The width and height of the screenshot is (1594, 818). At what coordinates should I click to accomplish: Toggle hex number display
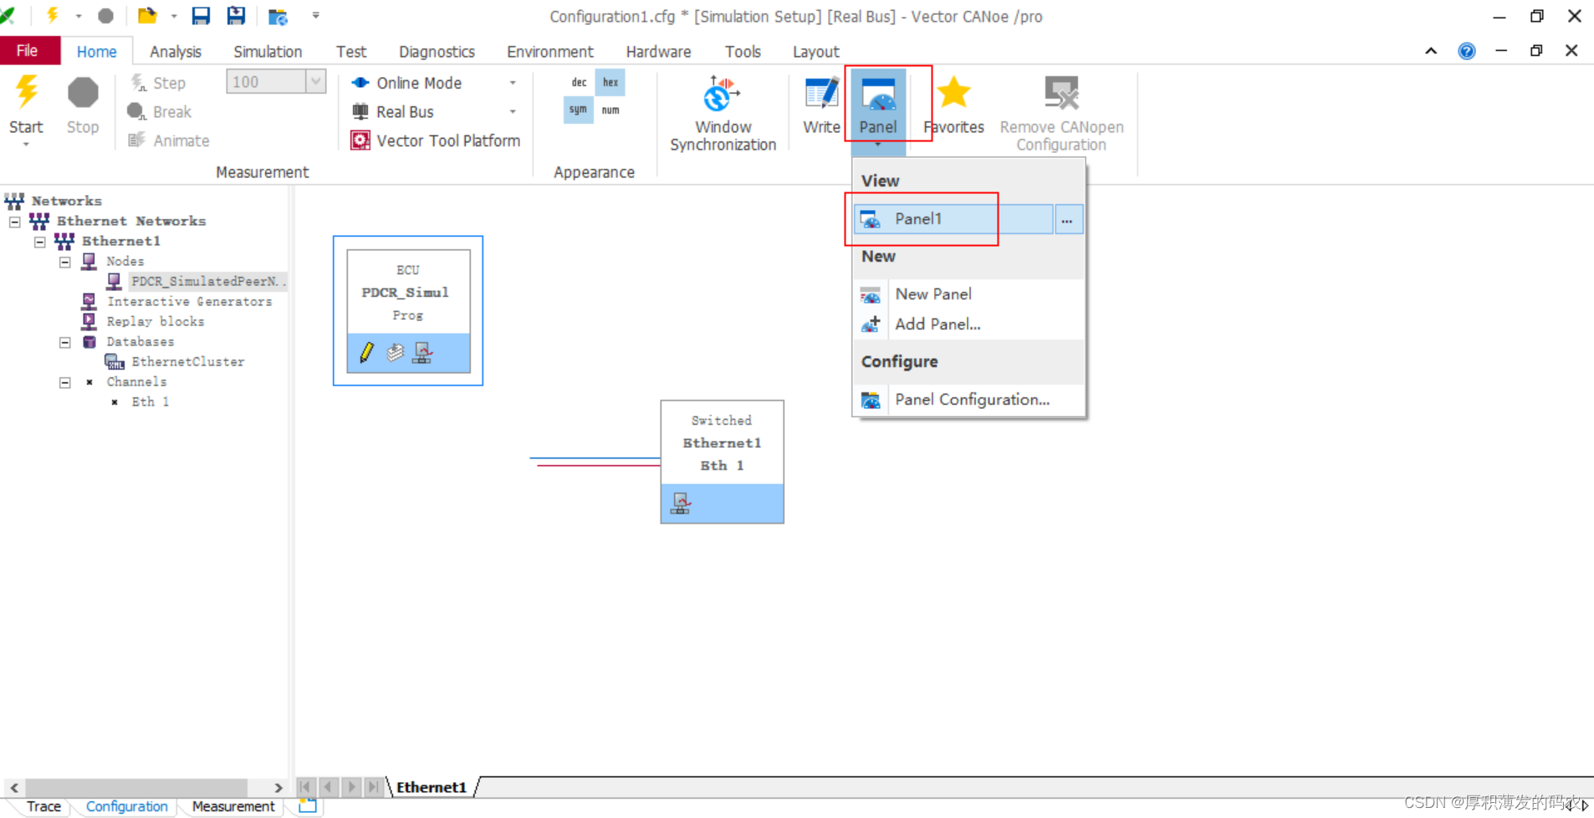tap(611, 82)
